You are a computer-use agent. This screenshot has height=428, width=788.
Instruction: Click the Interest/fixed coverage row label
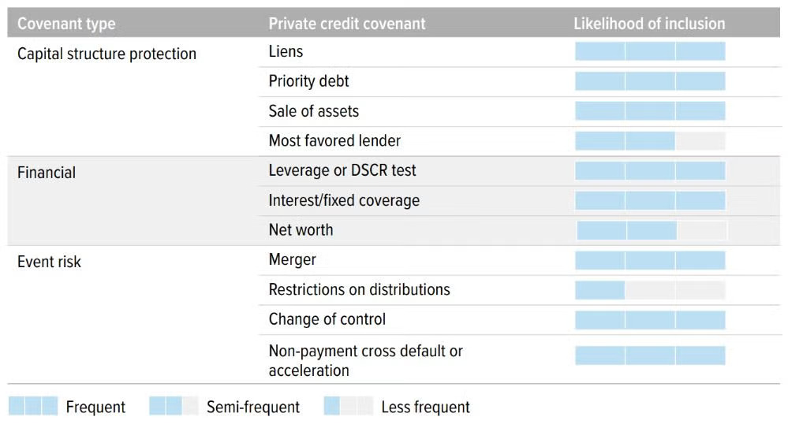[344, 200]
